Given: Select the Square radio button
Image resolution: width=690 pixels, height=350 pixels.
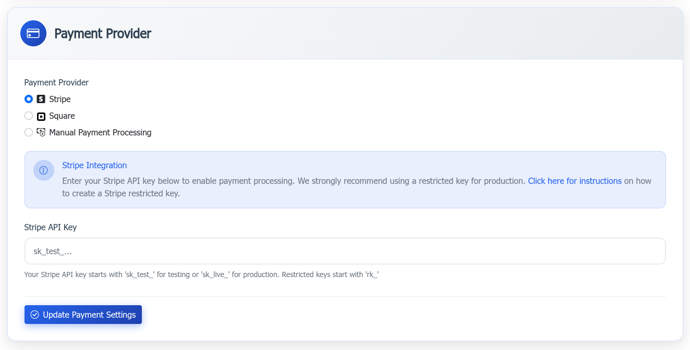Looking at the screenshot, I should [29, 116].
